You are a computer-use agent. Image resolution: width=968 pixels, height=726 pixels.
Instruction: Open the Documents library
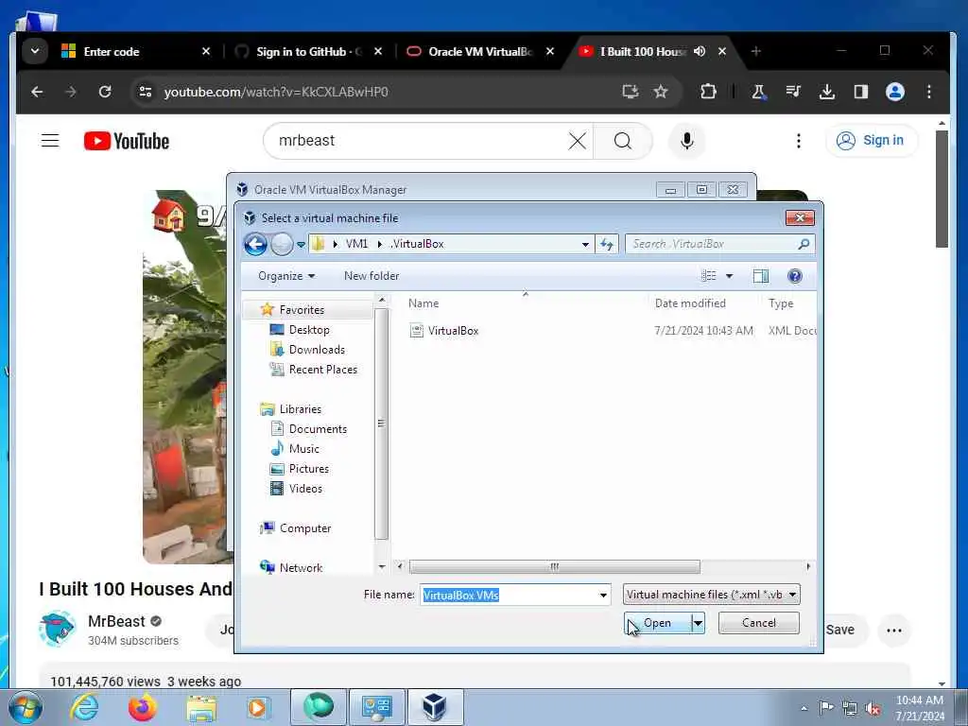pos(318,428)
